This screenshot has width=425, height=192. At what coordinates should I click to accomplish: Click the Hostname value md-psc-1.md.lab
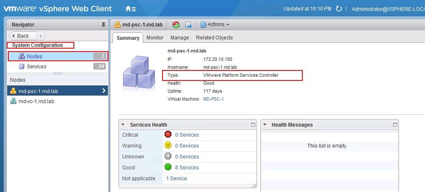(x=220, y=67)
